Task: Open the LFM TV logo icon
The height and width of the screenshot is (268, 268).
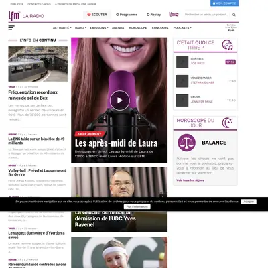Action: pos(174,15)
